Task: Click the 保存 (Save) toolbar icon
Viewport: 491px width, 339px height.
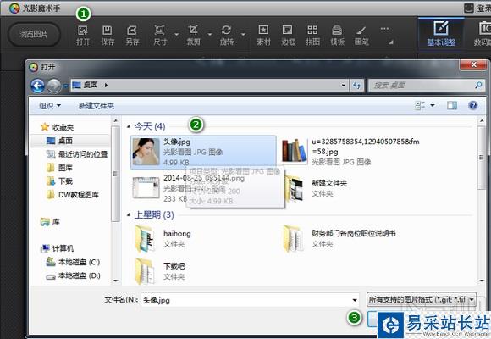Action: [x=108, y=36]
